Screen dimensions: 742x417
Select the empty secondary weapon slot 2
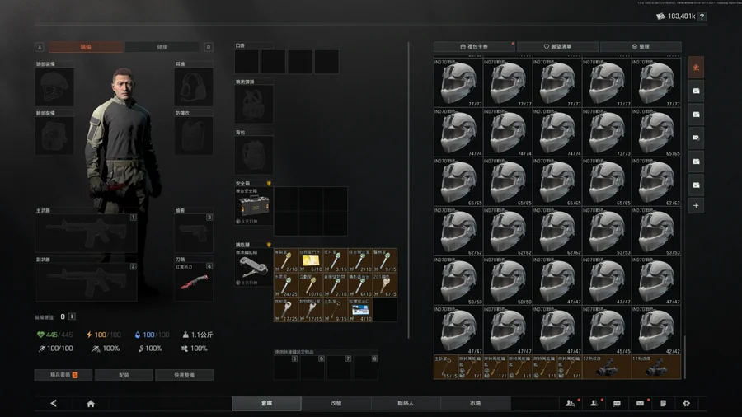point(86,282)
